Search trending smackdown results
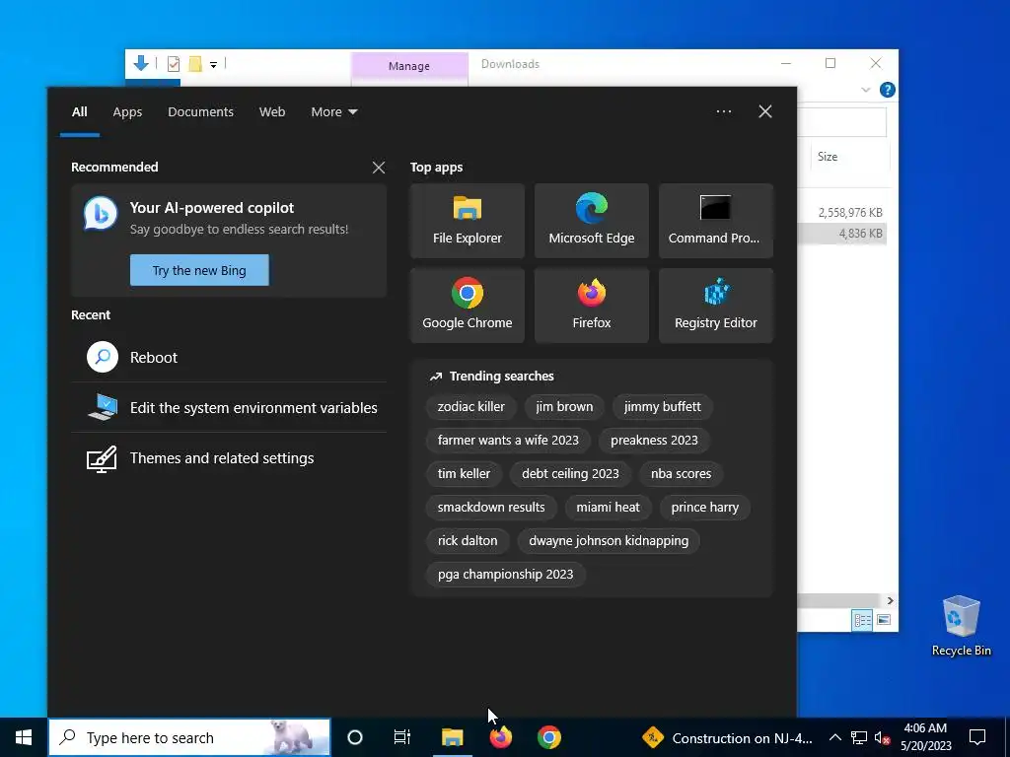The image size is (1010, 757). 491,508
